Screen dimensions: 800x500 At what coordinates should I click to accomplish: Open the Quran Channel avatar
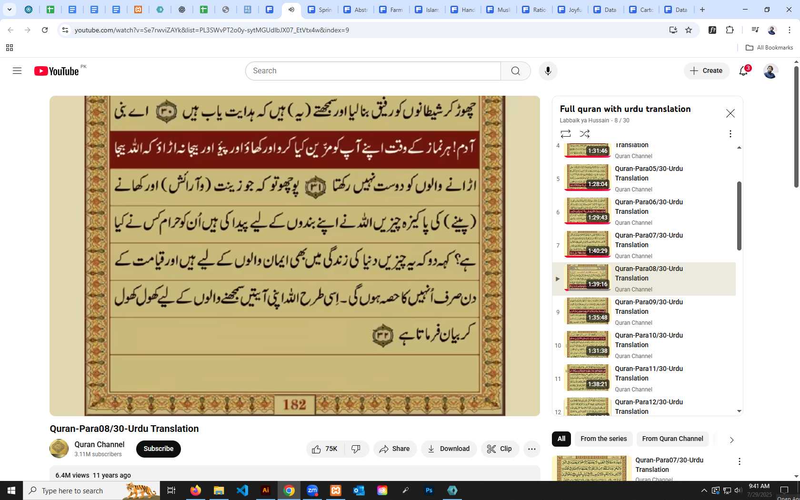click(59, 449)
